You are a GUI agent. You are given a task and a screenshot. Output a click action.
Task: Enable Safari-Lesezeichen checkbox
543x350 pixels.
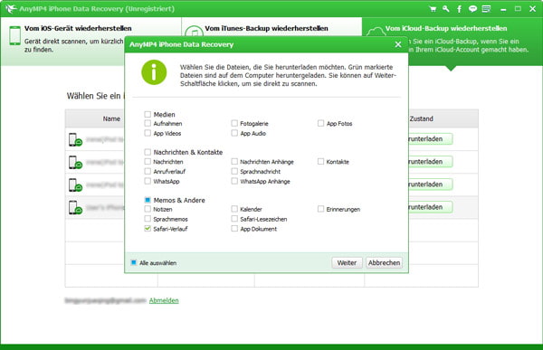(x=234, y=219)
